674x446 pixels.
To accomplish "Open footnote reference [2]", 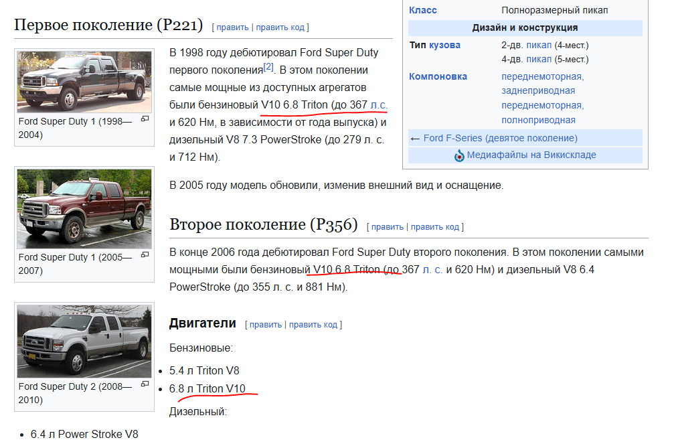I will coord(268,67).
